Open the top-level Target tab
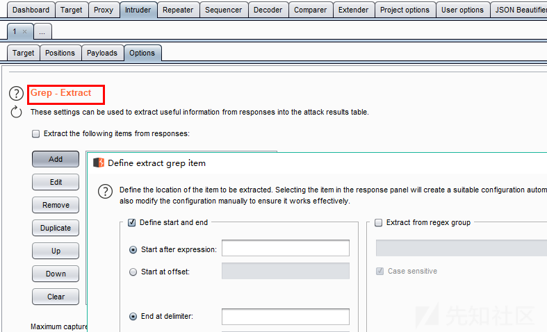 71,10
